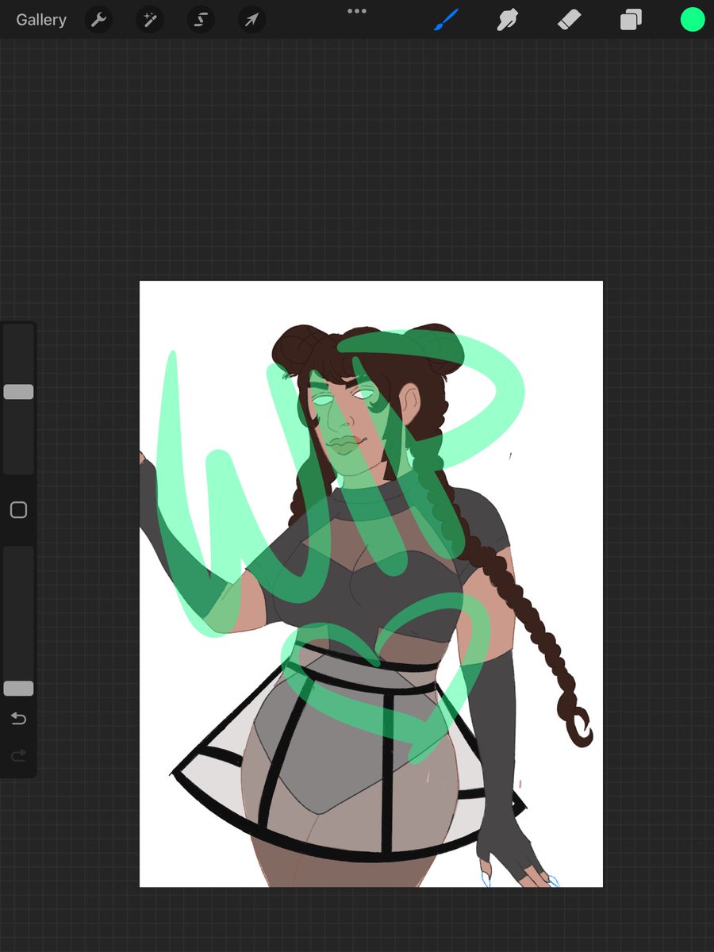The height and width of the screenshot is (952, 714).
Task: Open the Actions wrench menu
Action: pos(98,20)
